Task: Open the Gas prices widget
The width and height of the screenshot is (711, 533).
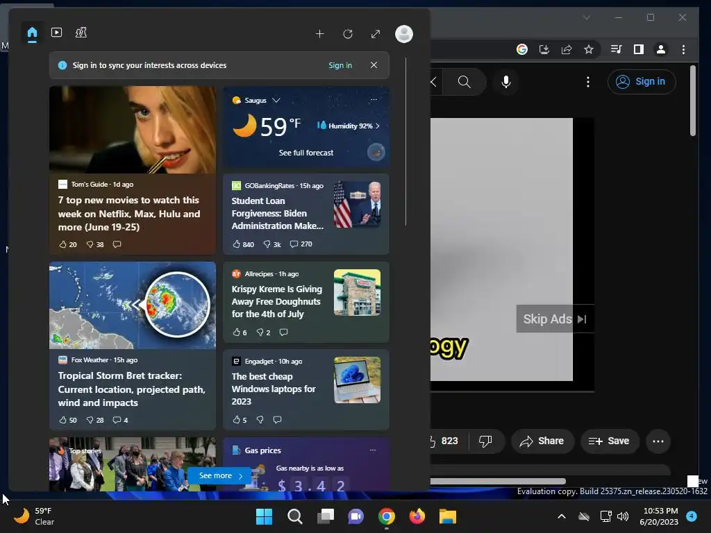Action: [x=306, y=464]
